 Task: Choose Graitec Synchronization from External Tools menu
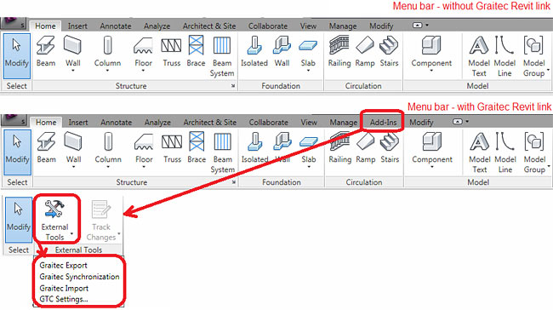point(79,277)
